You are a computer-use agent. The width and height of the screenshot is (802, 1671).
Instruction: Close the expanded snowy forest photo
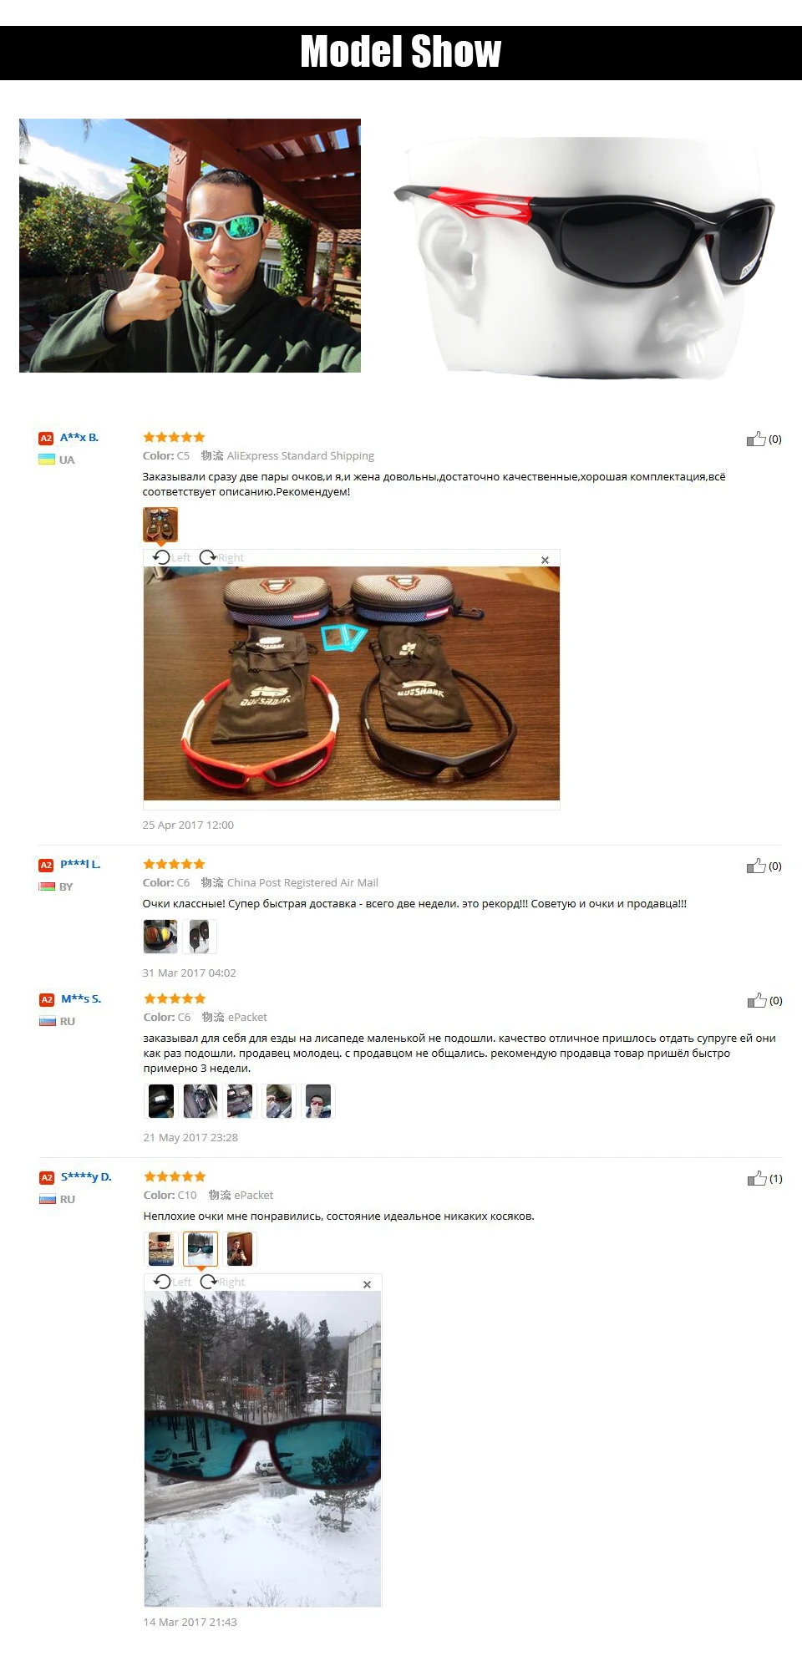(x=367, y=1284)
